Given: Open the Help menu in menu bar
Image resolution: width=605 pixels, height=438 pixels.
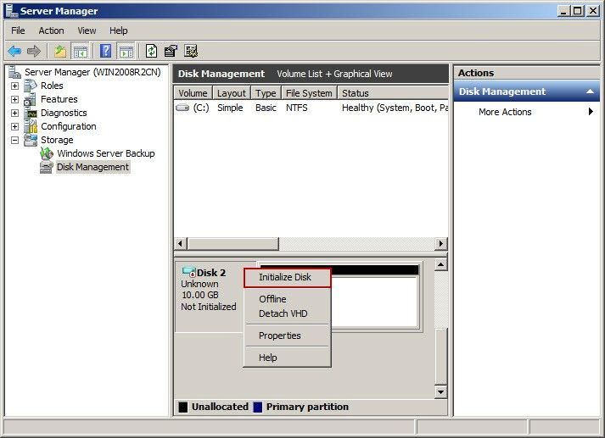Looking at the screenshot, I should point(119,30).
